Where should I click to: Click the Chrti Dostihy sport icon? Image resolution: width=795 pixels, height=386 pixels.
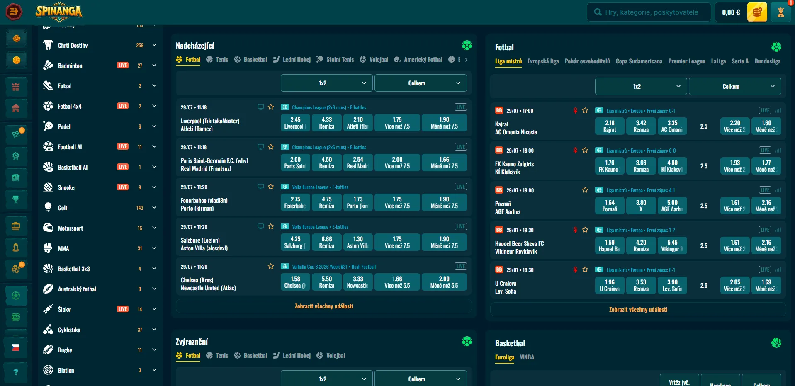[48, 45]
